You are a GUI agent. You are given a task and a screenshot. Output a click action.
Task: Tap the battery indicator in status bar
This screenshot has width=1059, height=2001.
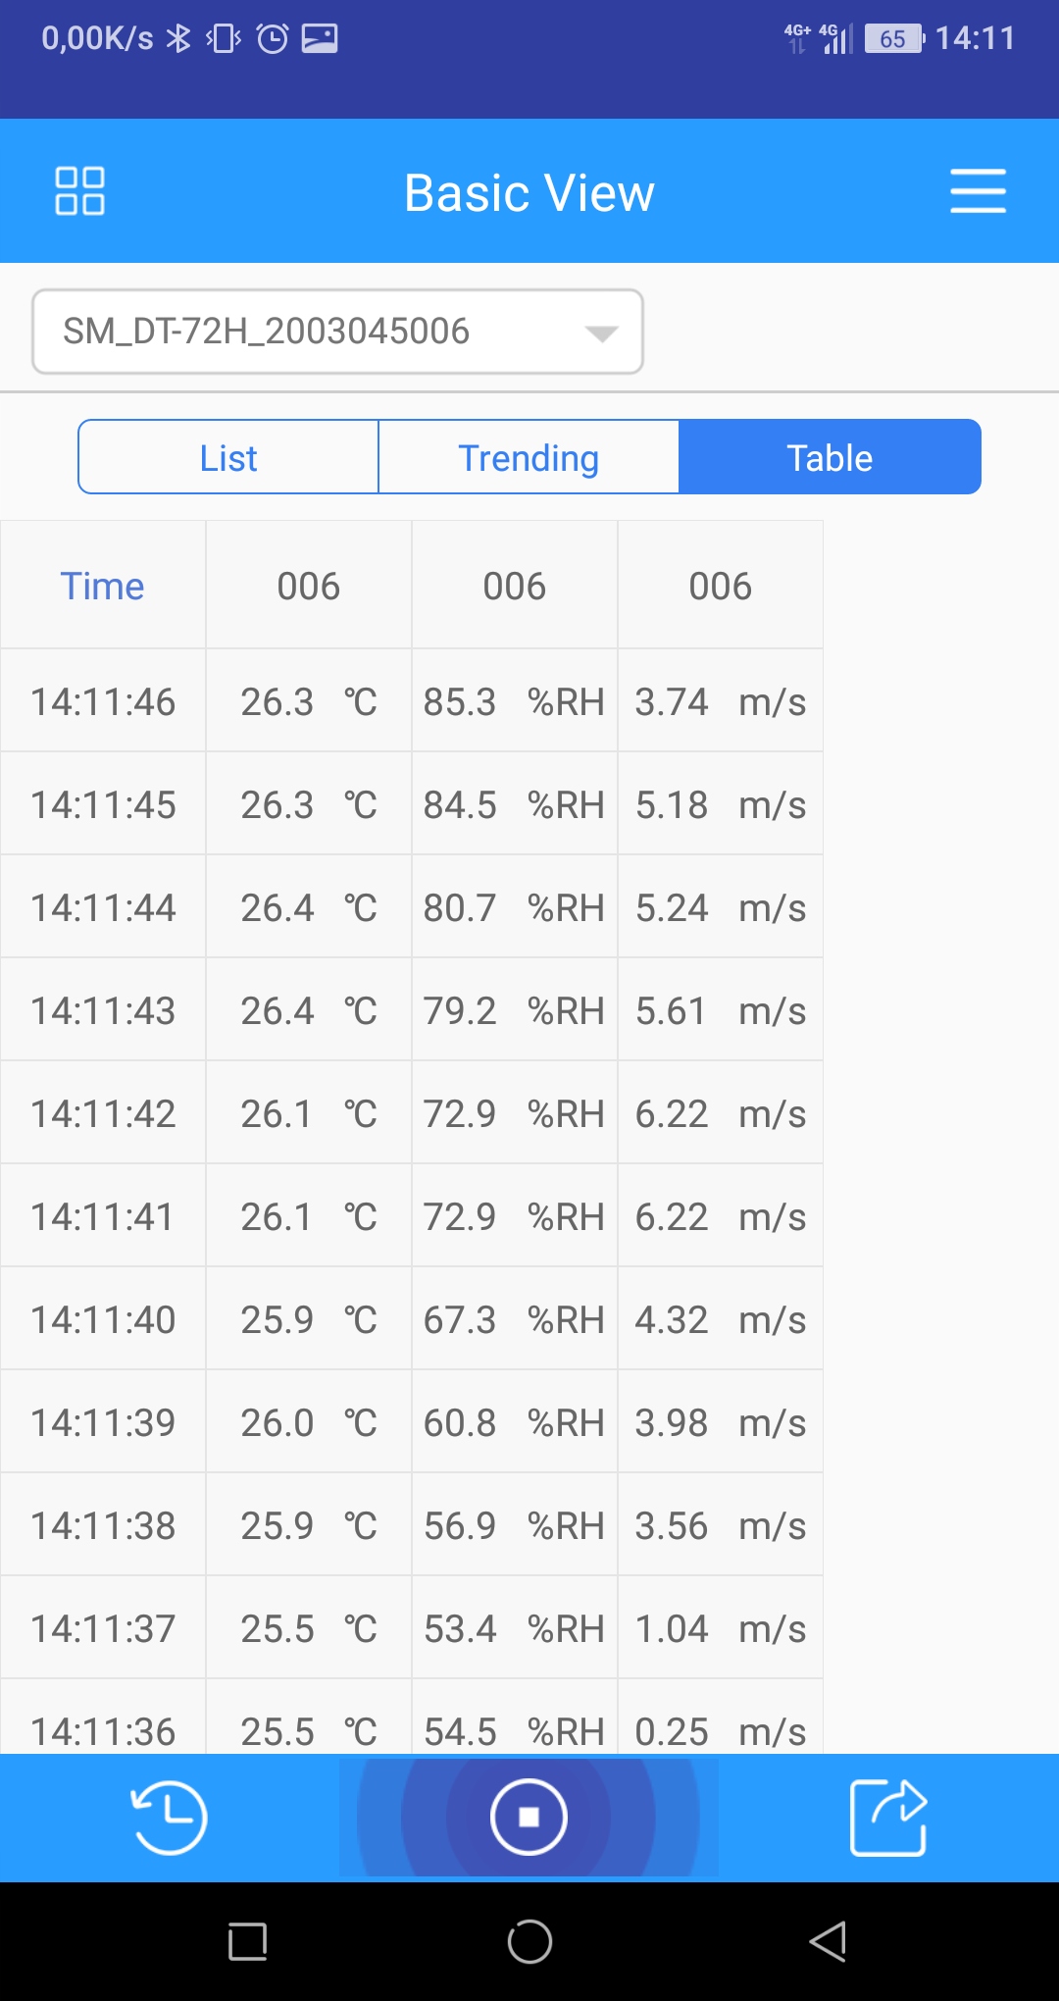893,39
